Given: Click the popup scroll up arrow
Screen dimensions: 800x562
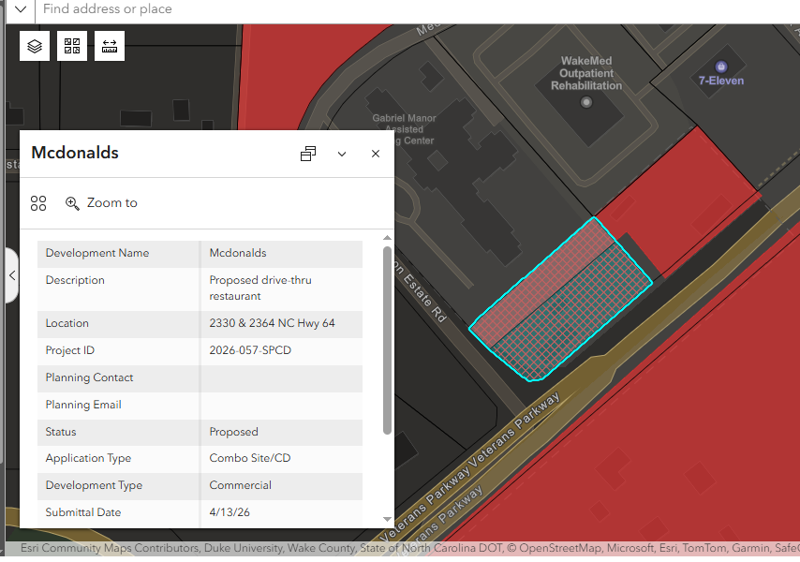Looking at the screenshot, I should click(387, 238).
